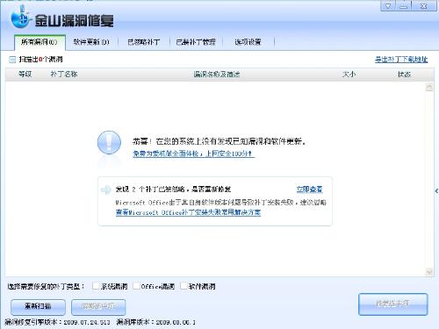Close the vulnerability repair window

[x=424, y=6]
